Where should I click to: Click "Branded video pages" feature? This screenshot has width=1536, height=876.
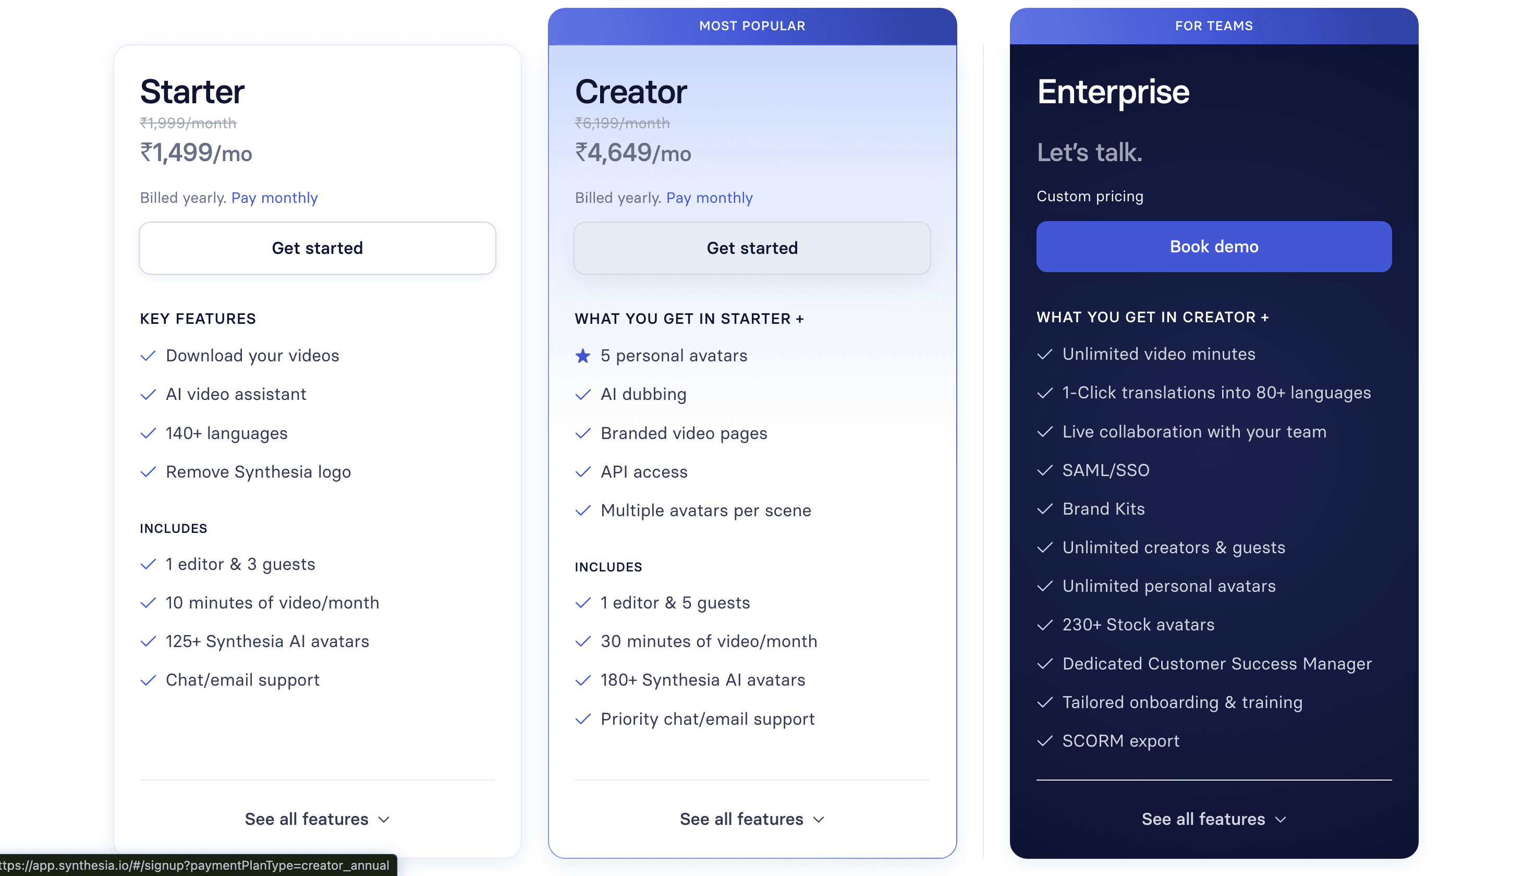[x=684, y=434]
